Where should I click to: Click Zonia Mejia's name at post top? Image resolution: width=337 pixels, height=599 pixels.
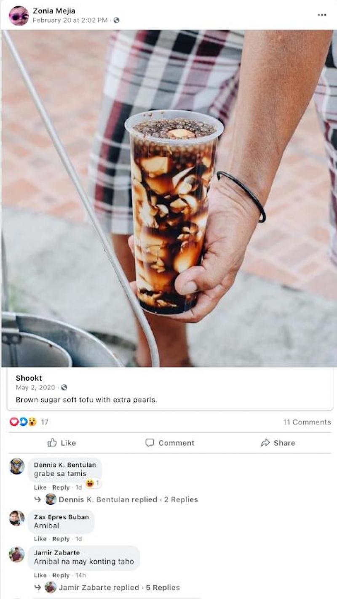pyautogui.click(x=54, y=11)
